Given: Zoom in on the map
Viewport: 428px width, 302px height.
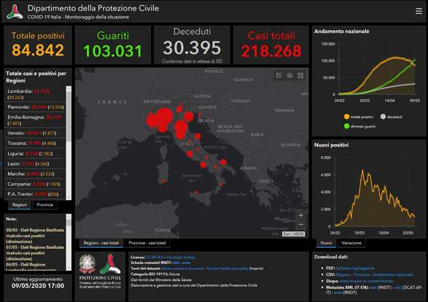Looking at the screenshot, I should point(301,215).
